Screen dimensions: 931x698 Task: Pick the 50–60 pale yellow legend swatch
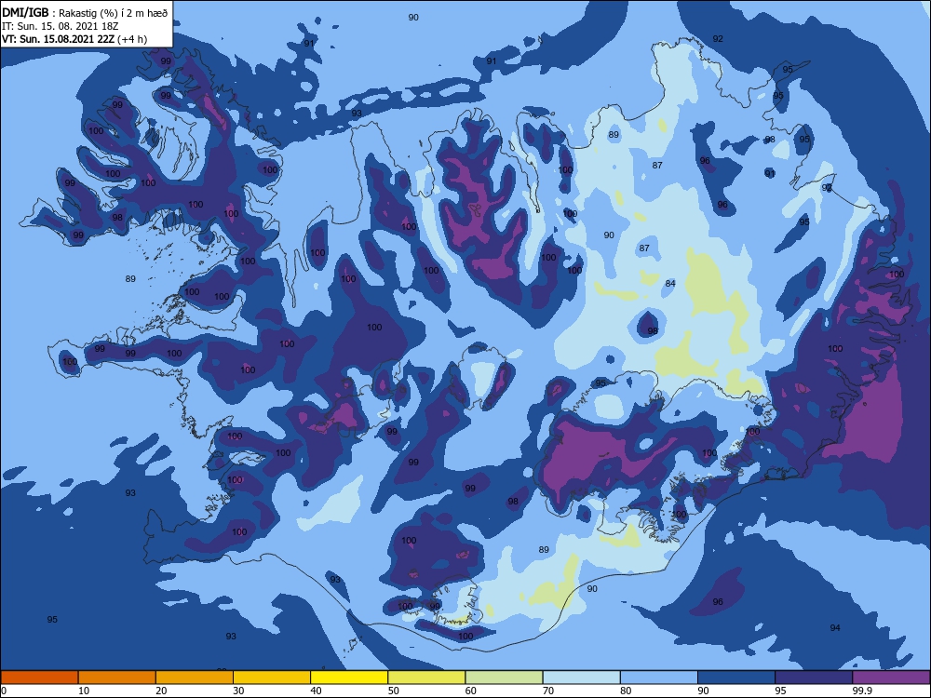point(427,678)
